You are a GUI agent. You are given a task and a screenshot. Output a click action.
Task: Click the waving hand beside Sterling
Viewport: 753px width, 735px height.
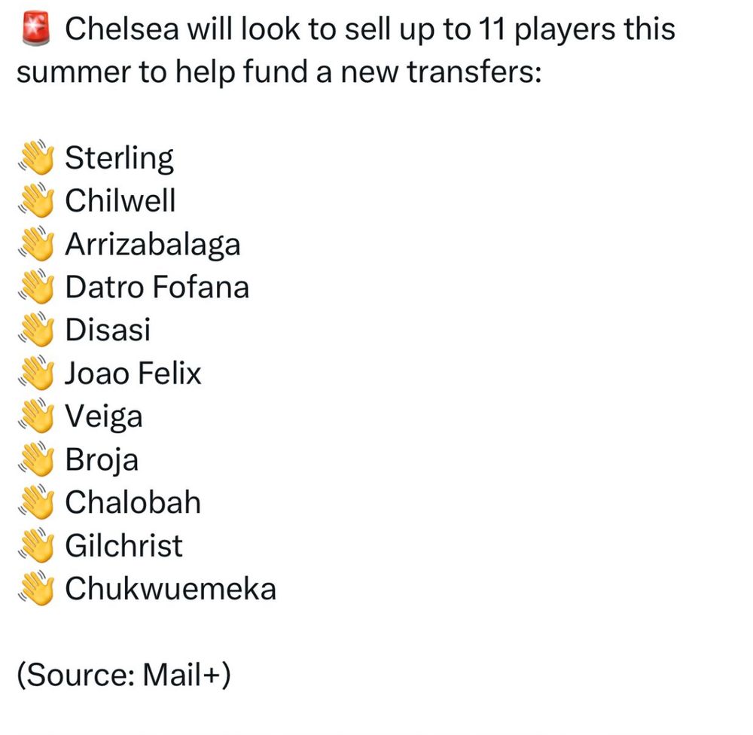[37, 159]
